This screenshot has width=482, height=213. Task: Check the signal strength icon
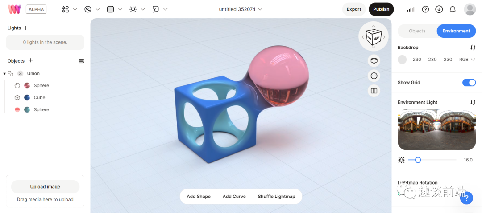click(x=411, y=9)
